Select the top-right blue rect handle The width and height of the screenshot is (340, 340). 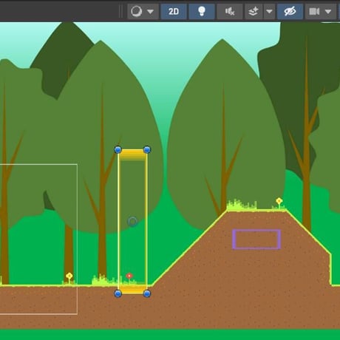[147, 149]
